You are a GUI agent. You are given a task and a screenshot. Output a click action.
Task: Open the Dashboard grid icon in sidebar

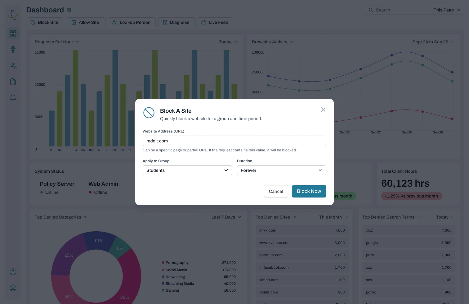click(13, 33)
